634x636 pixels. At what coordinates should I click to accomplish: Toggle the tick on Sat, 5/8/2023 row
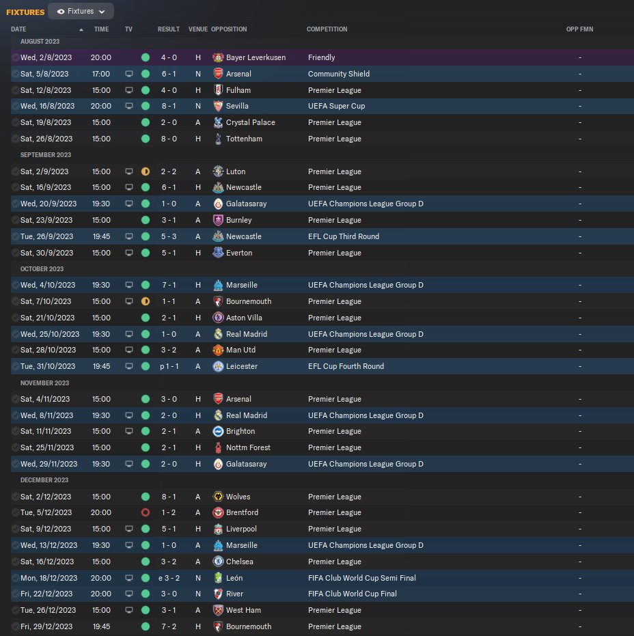coord(16,74)
